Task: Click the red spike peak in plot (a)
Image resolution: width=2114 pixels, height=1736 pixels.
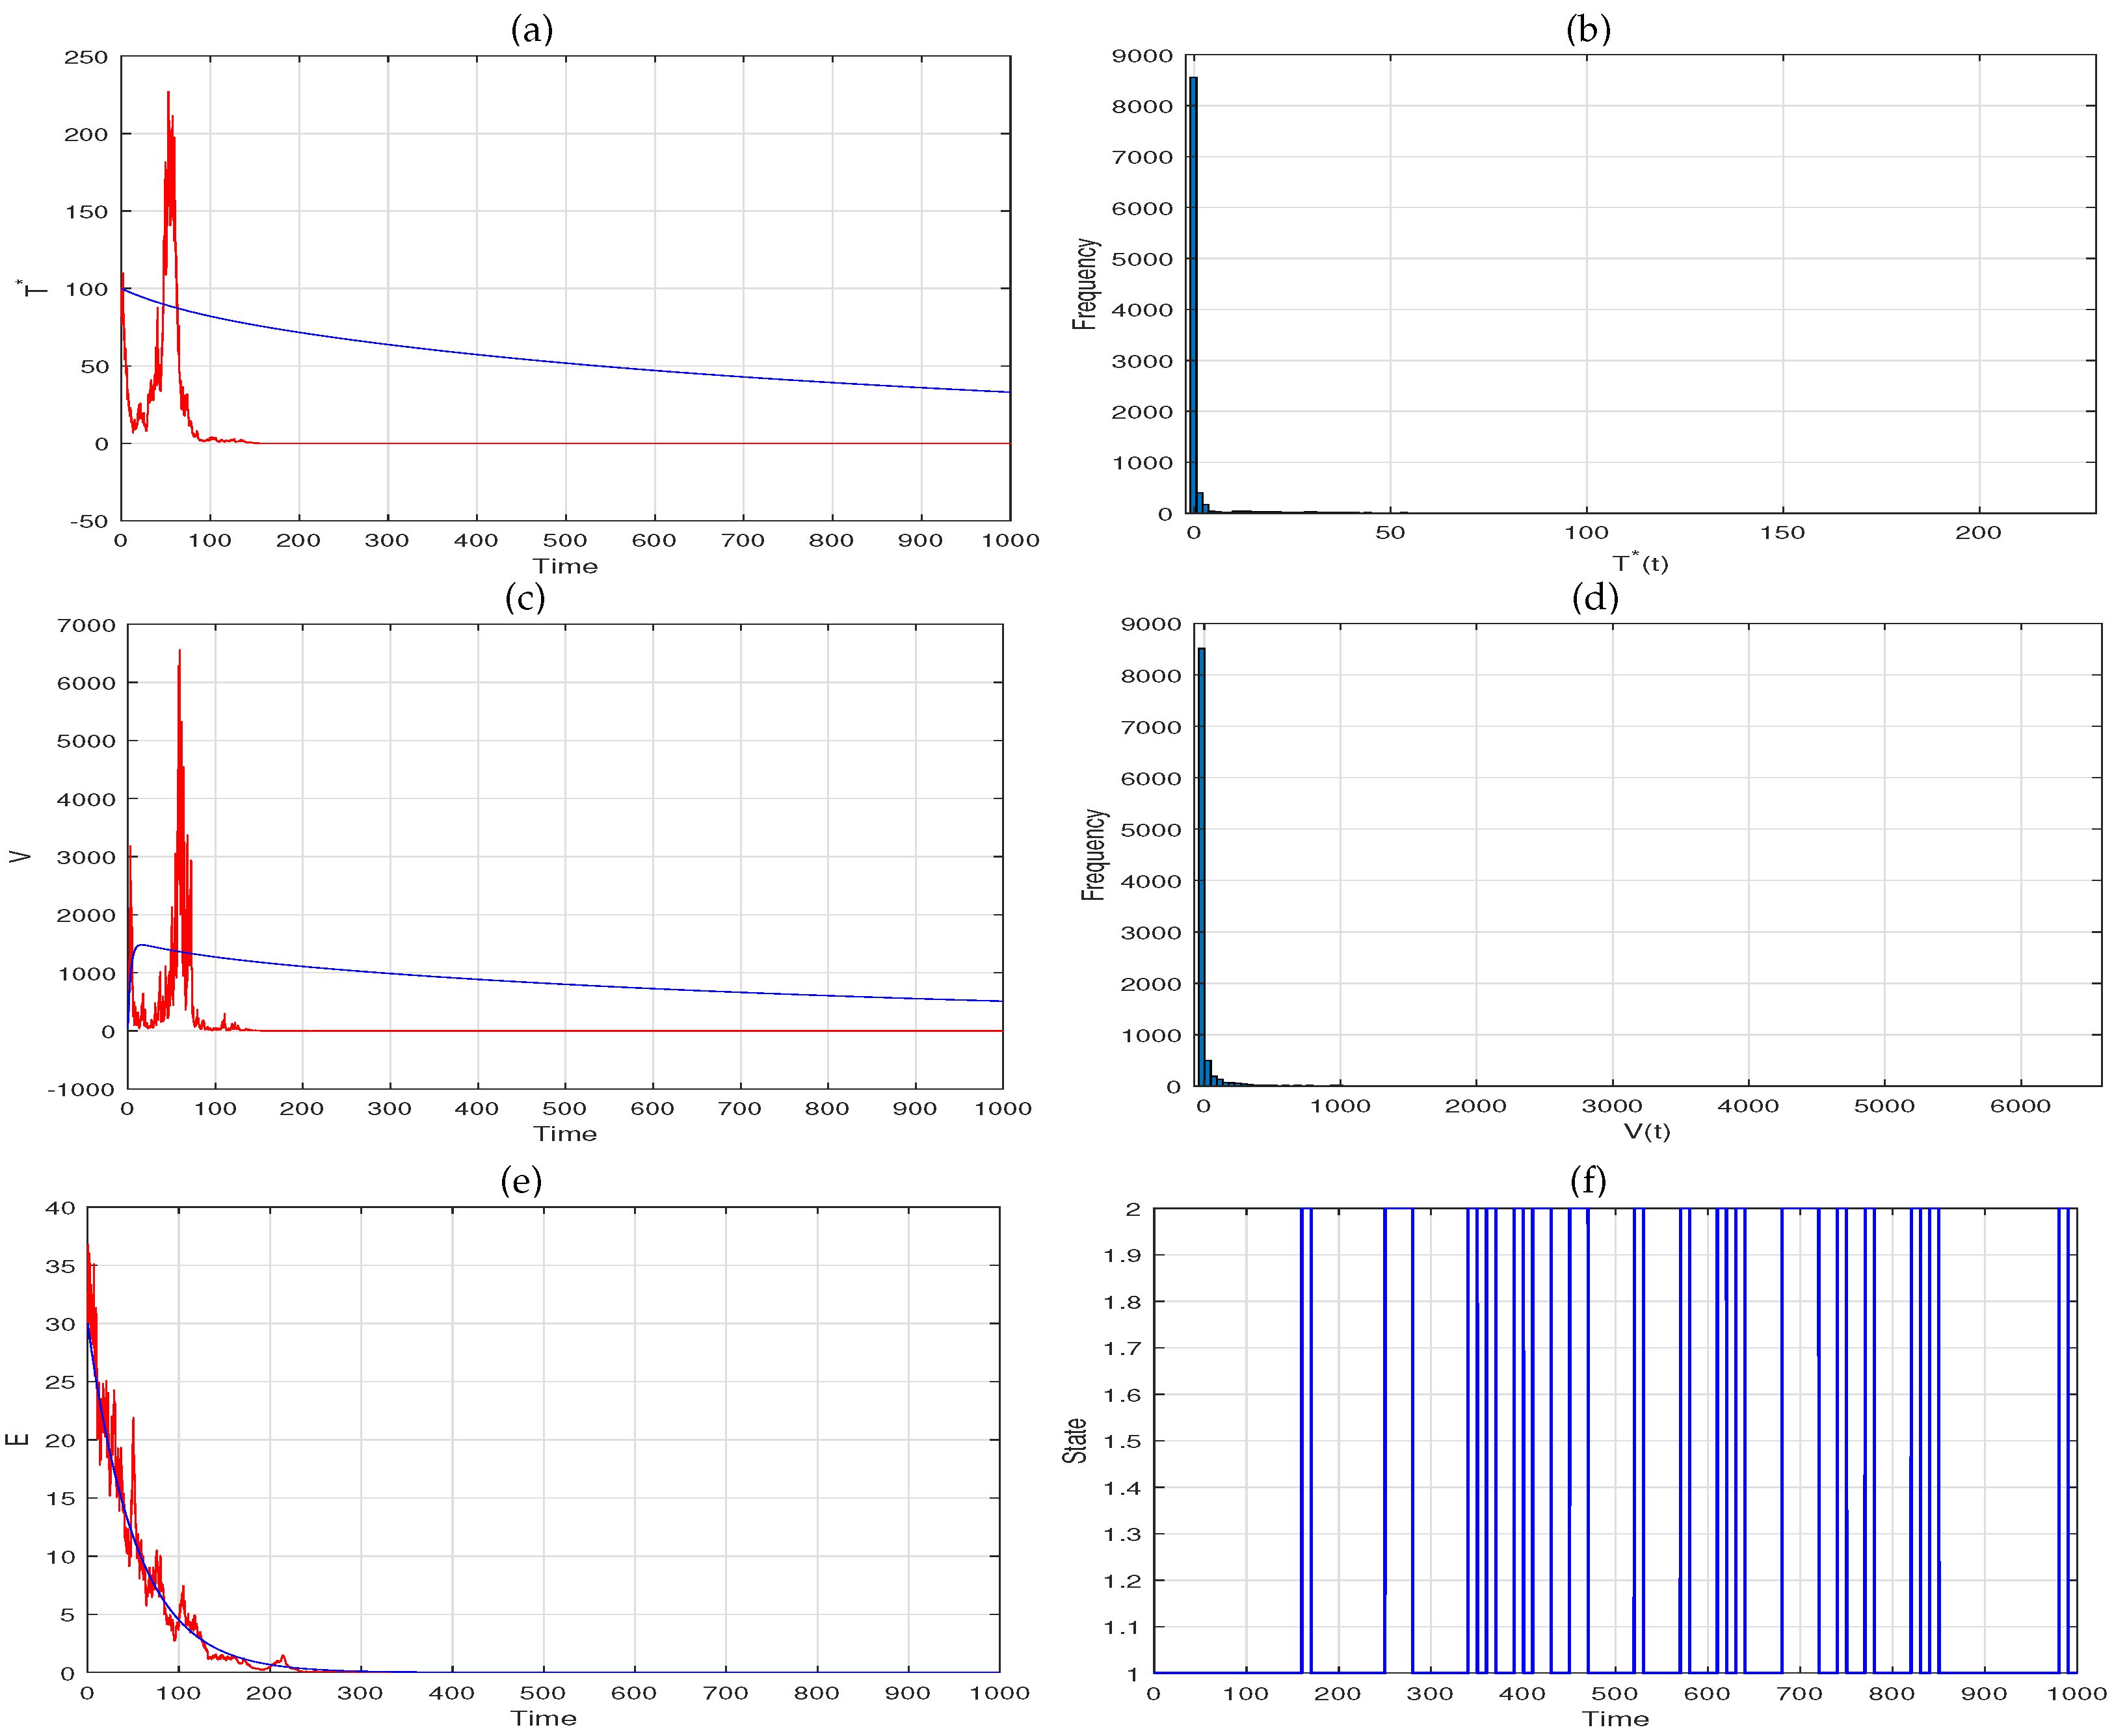Action: tap(168, 95)
